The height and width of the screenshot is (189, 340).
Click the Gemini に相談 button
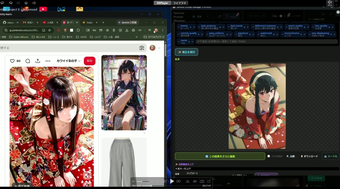127,23
